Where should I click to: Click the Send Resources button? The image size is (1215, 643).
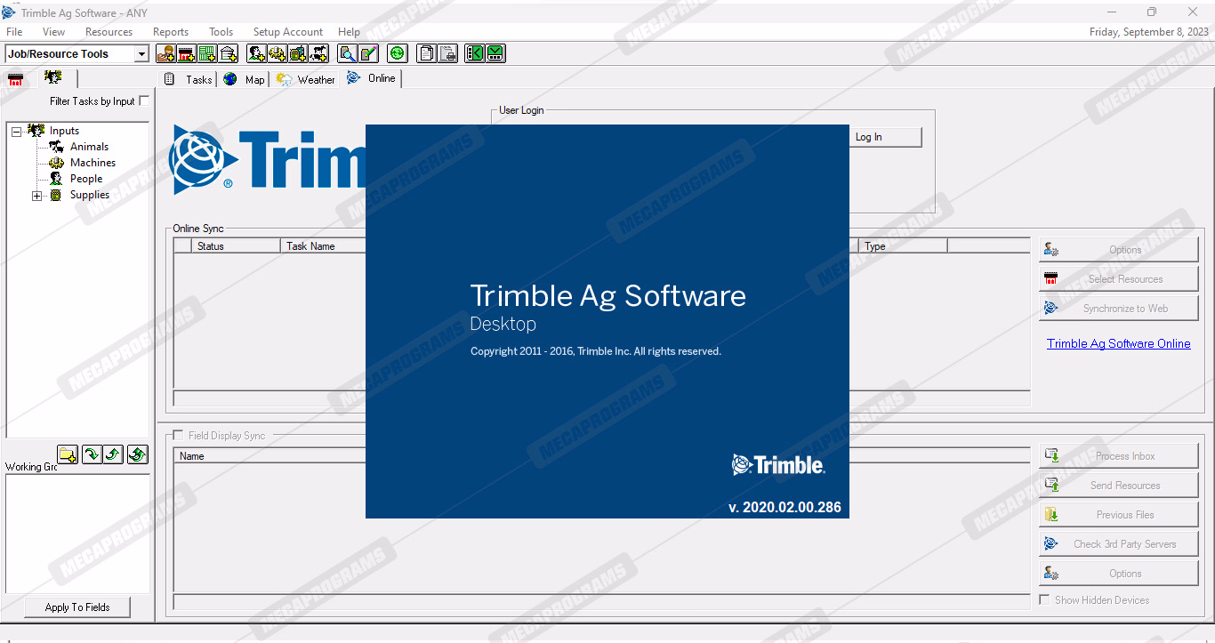[x=1118, y=486]
